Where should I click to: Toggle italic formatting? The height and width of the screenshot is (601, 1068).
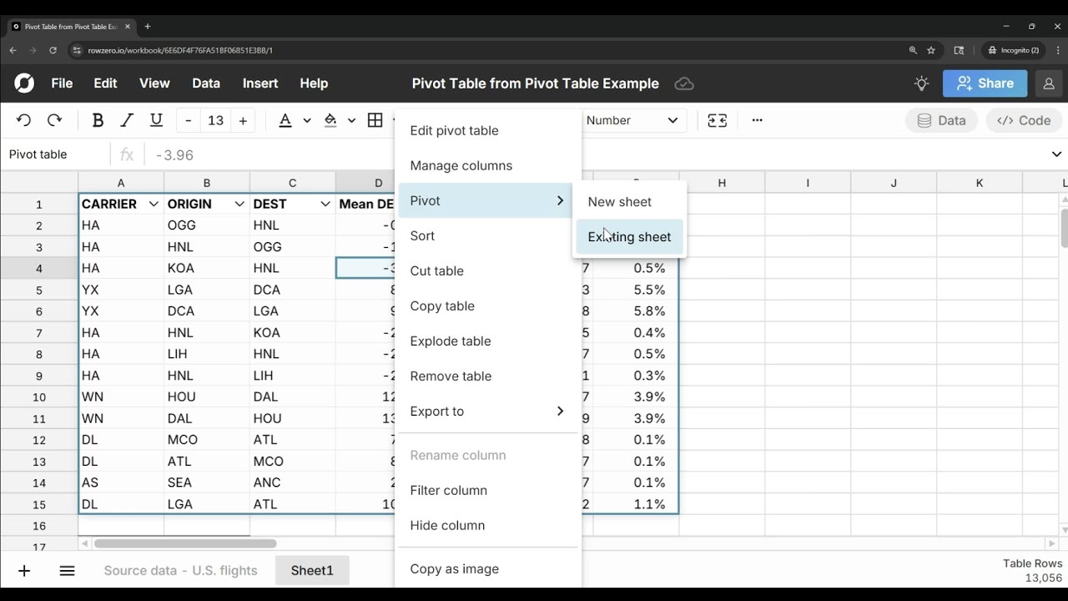pyautogui.click(x=127, y=120)
